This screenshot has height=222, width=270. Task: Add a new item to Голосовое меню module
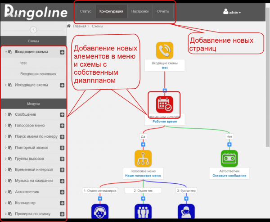[x=62, y=126]
